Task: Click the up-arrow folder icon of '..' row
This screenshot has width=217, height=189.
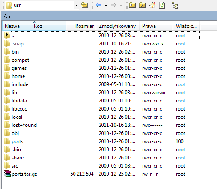Action: 7,35
